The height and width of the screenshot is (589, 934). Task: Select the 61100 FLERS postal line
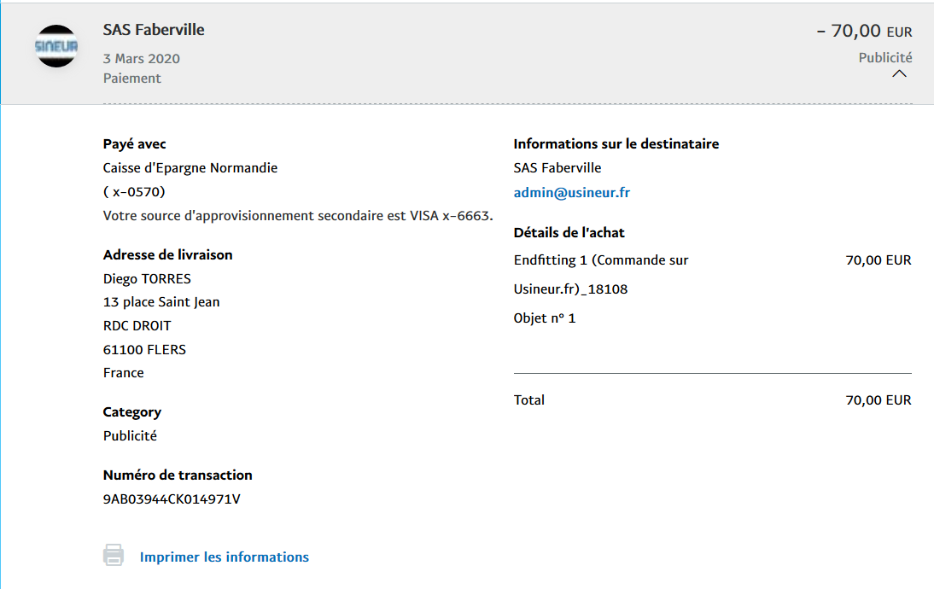(x=144, y=350)
